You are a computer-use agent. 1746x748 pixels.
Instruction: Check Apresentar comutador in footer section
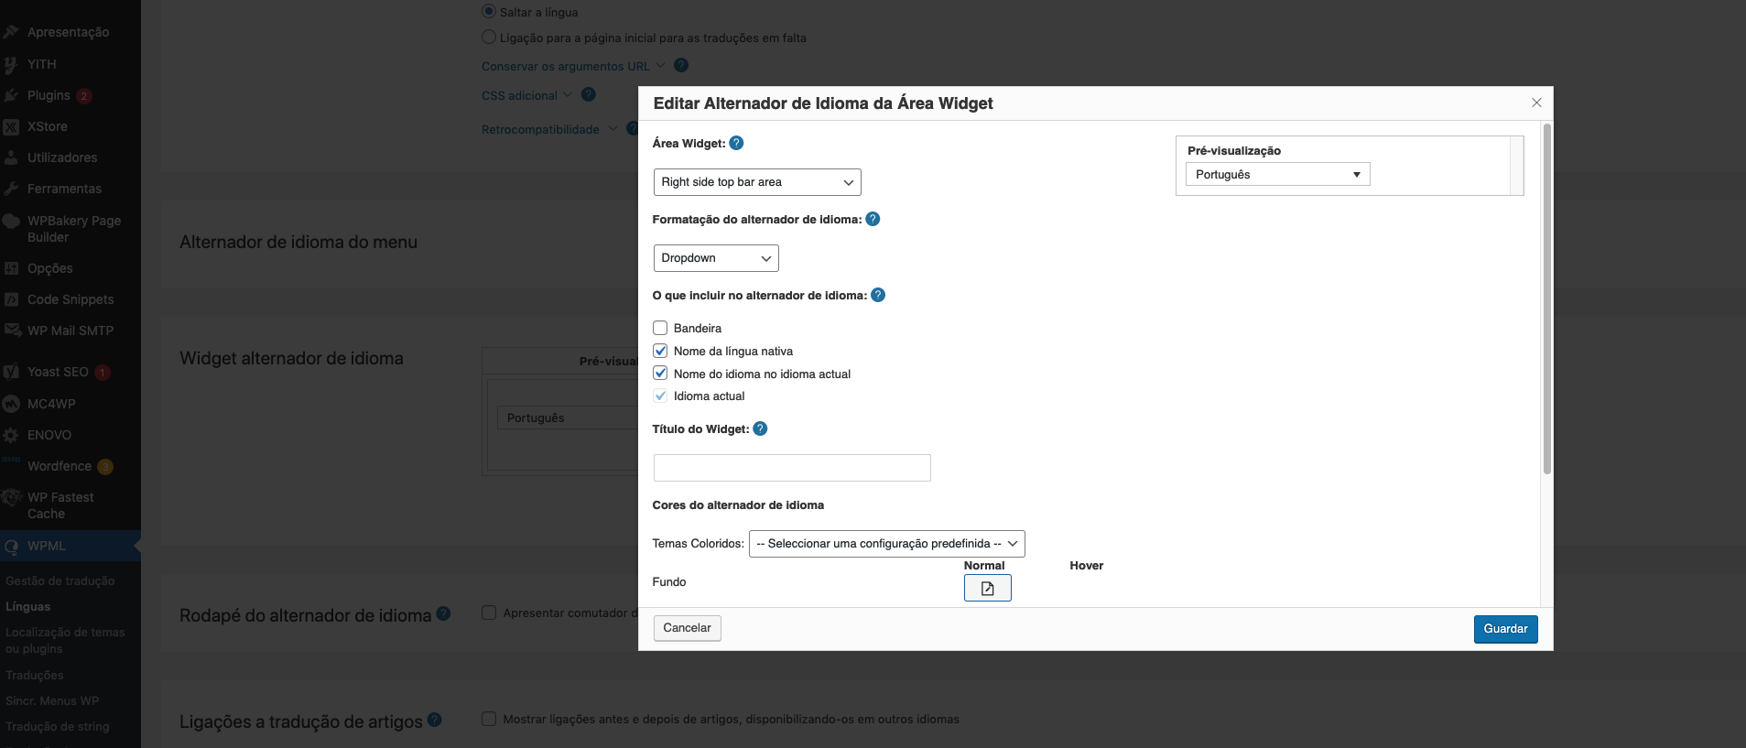(489, 612)
